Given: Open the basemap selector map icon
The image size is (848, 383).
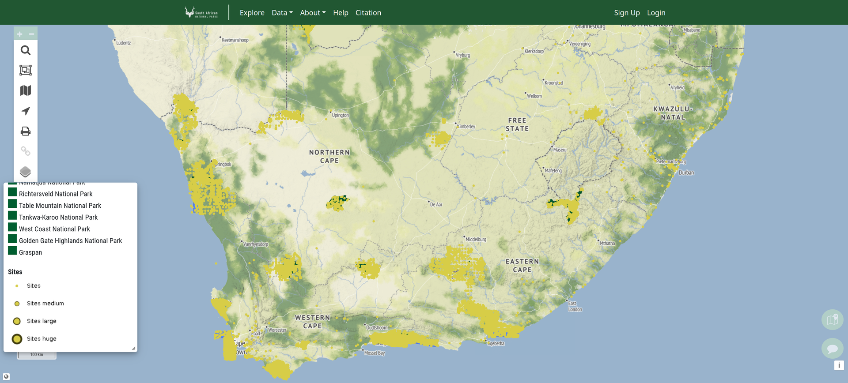Looking at the screenshot, I should pyautogui.click(x=26, y=90).
